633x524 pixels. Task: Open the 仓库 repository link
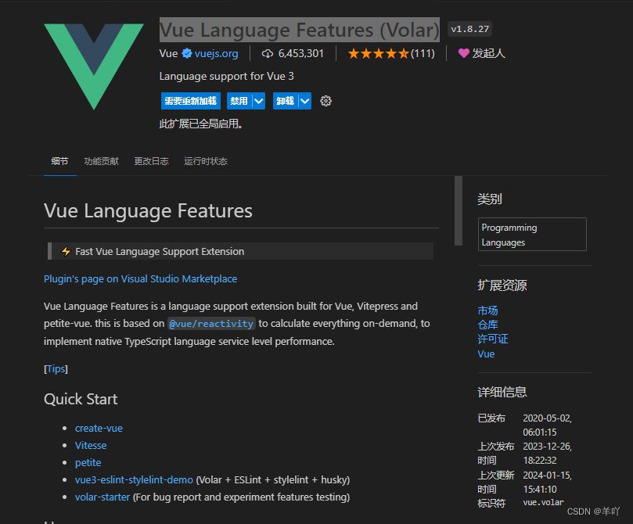click(487, 325)
